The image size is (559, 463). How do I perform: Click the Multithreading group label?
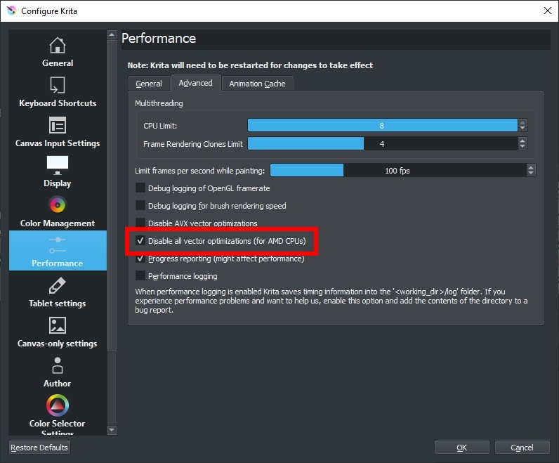click(159, 103)
